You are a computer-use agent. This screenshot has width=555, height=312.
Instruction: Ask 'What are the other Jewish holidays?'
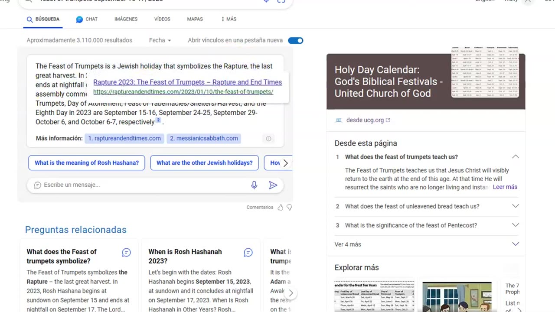204,163
